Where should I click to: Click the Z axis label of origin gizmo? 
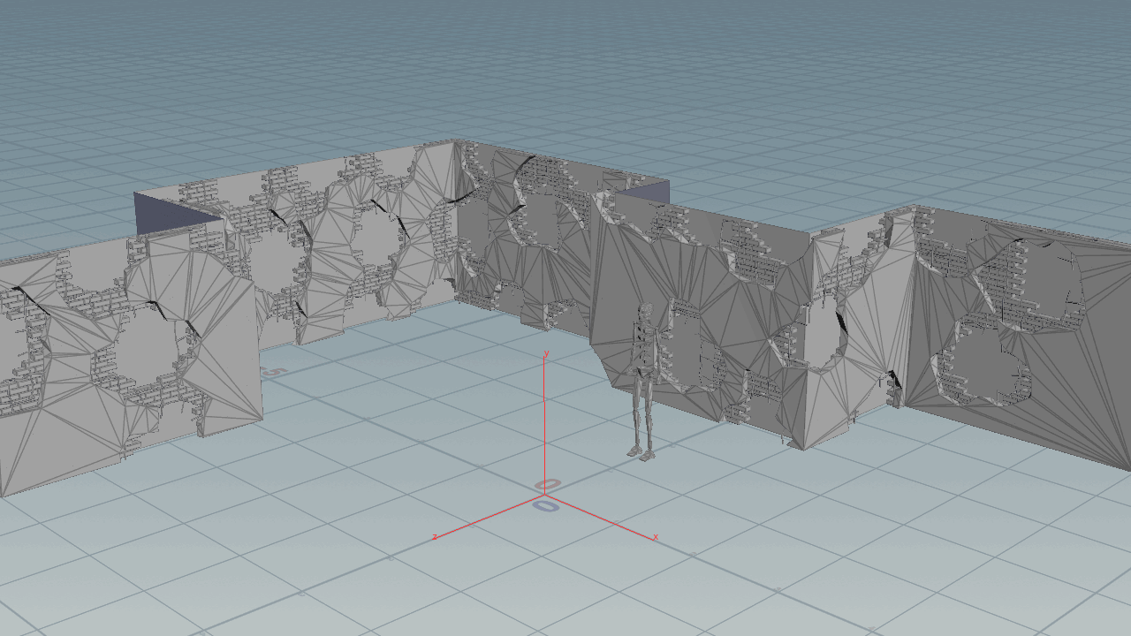click(x=435, y=537)
